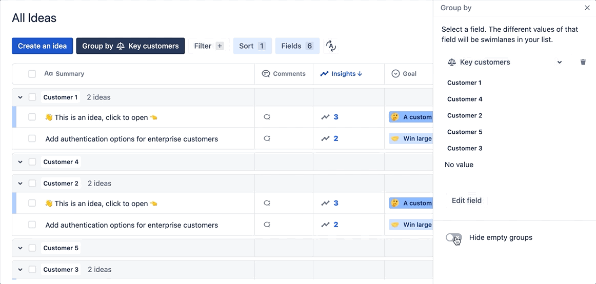
Task: Click the Summary column header
Action: (64, 74)
